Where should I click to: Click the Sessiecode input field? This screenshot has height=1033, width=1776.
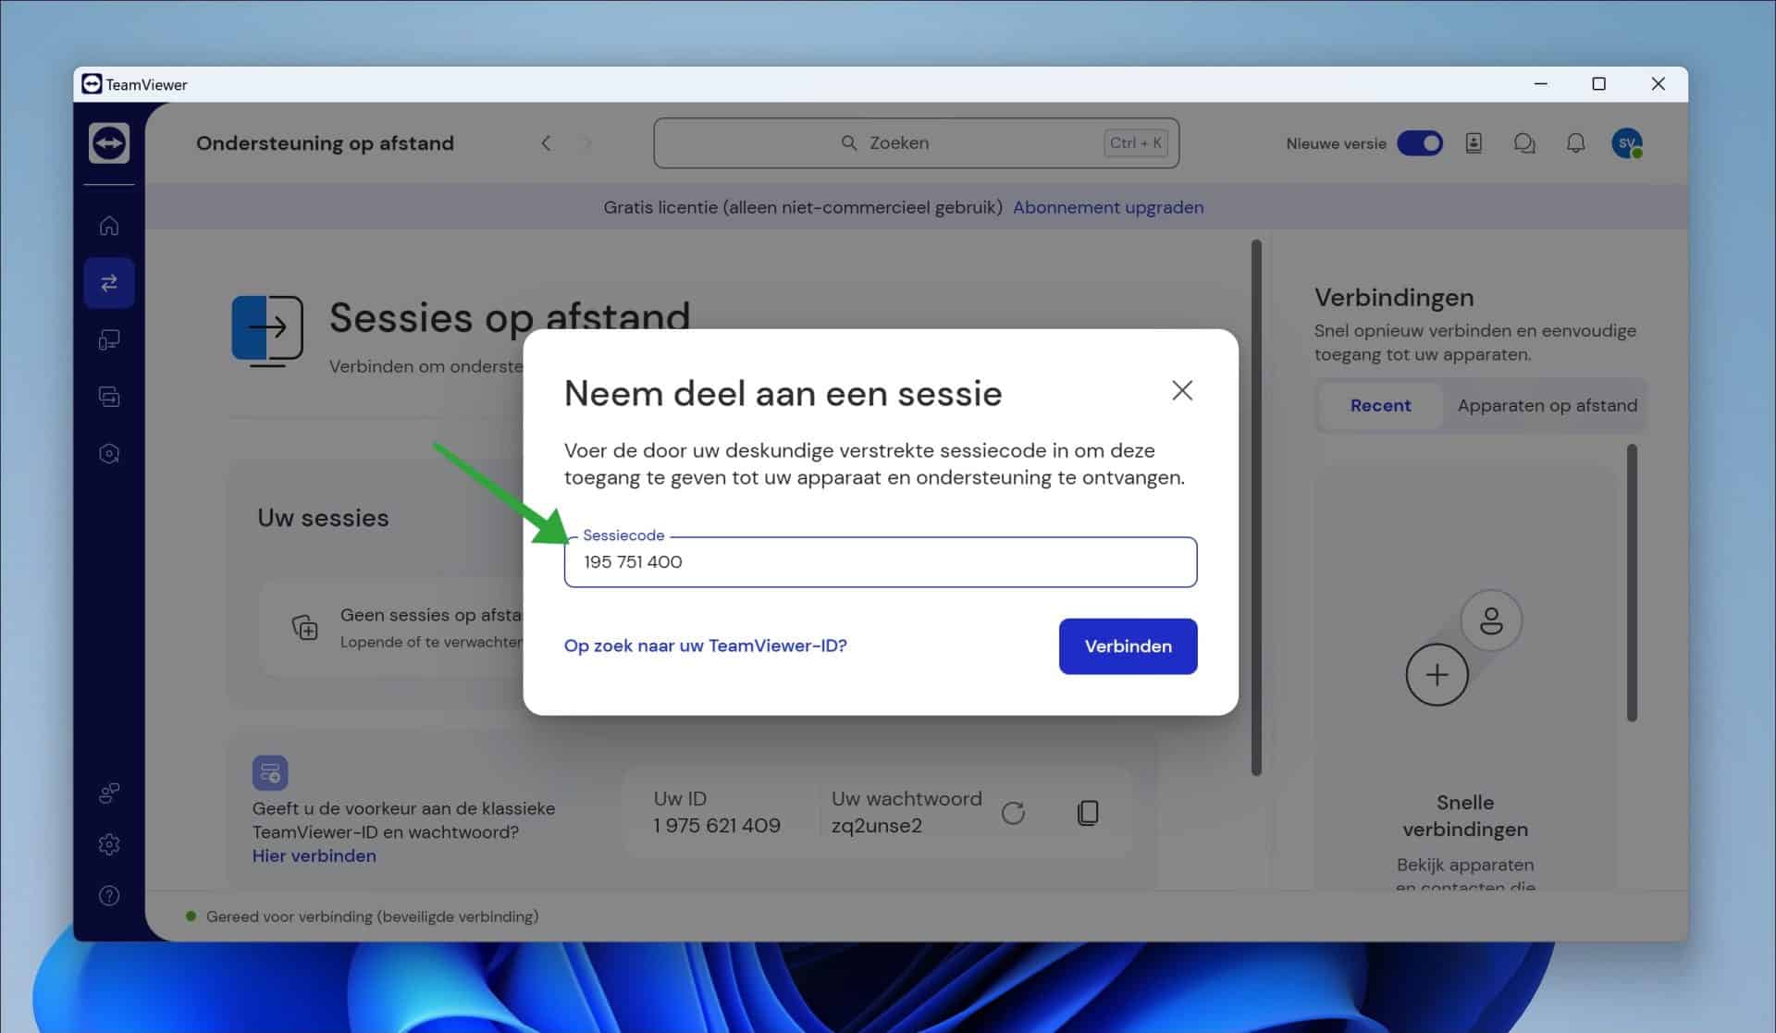(881, 562)
